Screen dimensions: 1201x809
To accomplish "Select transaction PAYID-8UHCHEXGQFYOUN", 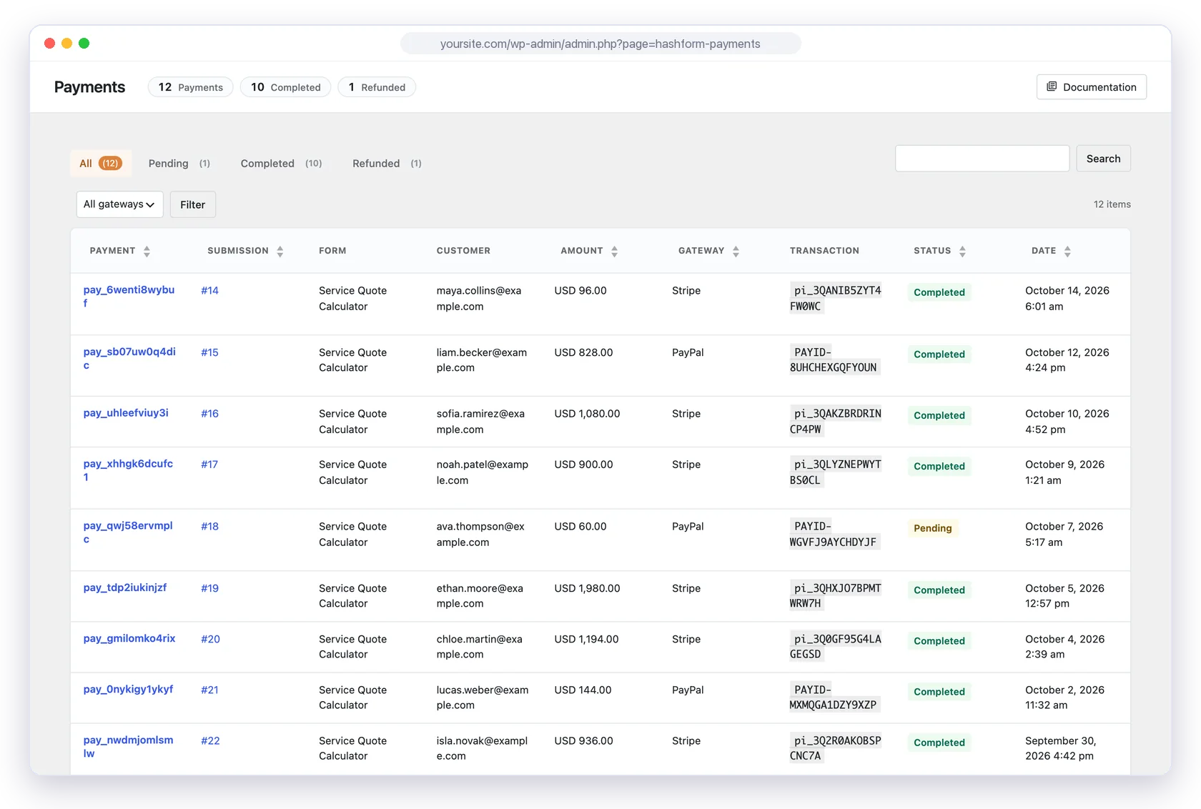I will click(x=834, y=360).
